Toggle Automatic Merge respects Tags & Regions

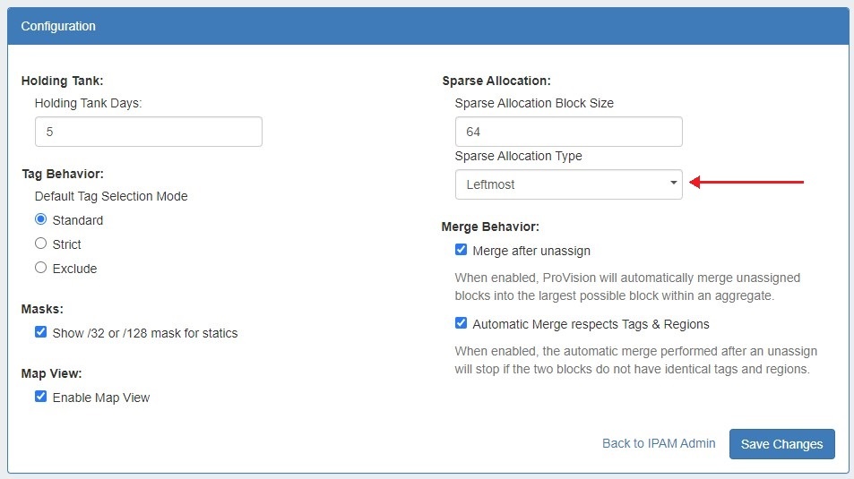[461, 323]
